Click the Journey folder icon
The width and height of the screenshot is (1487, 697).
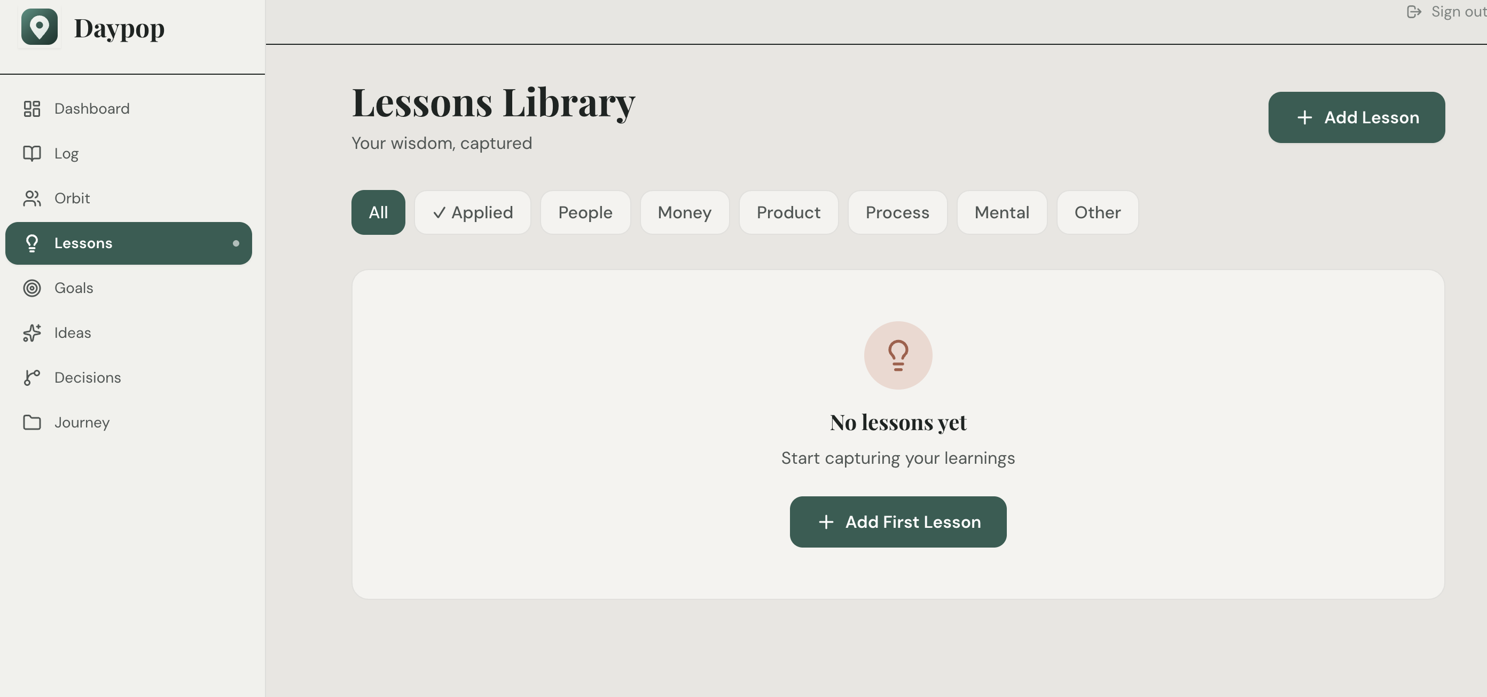pyautogui.click(x=32, y=422)
